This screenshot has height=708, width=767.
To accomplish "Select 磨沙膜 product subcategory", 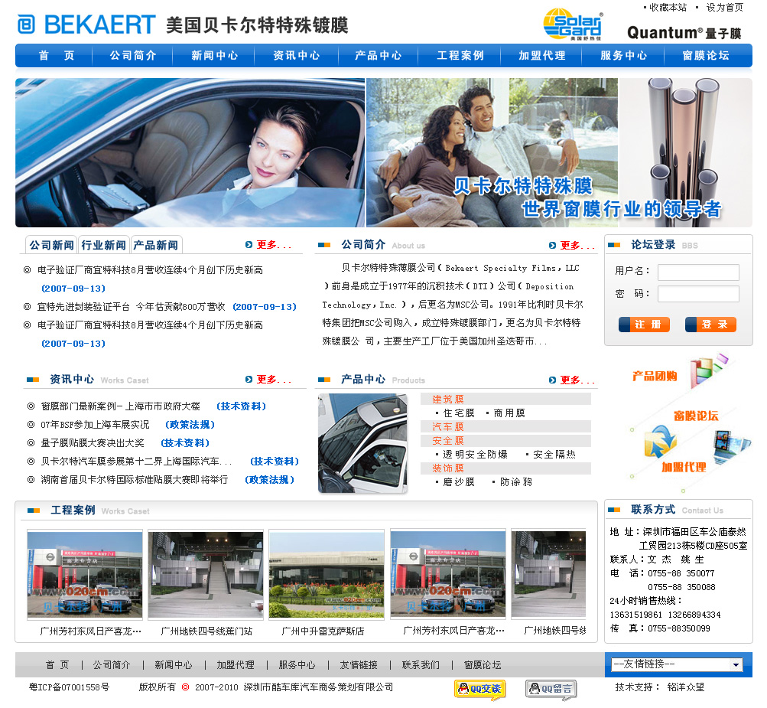I will [x=459, y=481].
